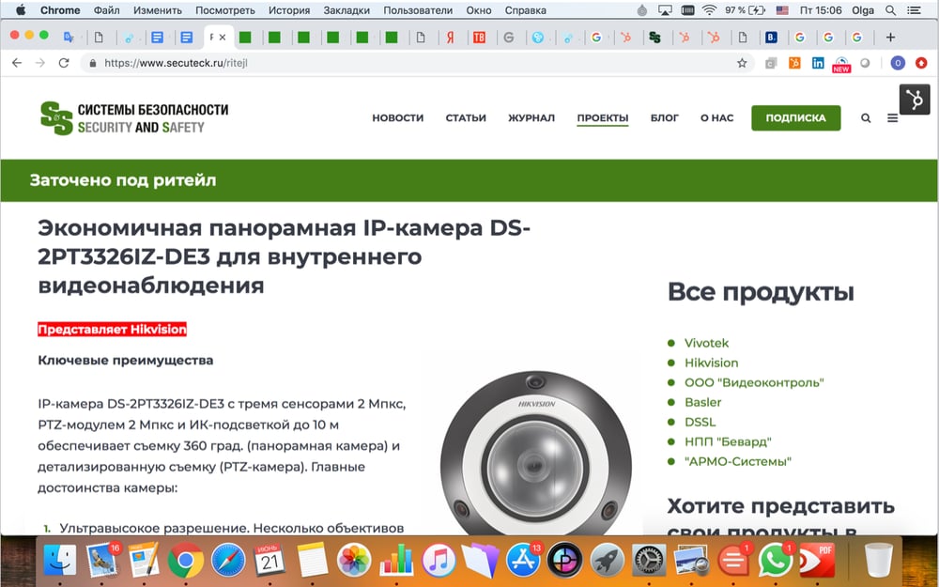The image size is (939, 587).
Task: Bookmark this page with the star icon
Action: point(742,63)
